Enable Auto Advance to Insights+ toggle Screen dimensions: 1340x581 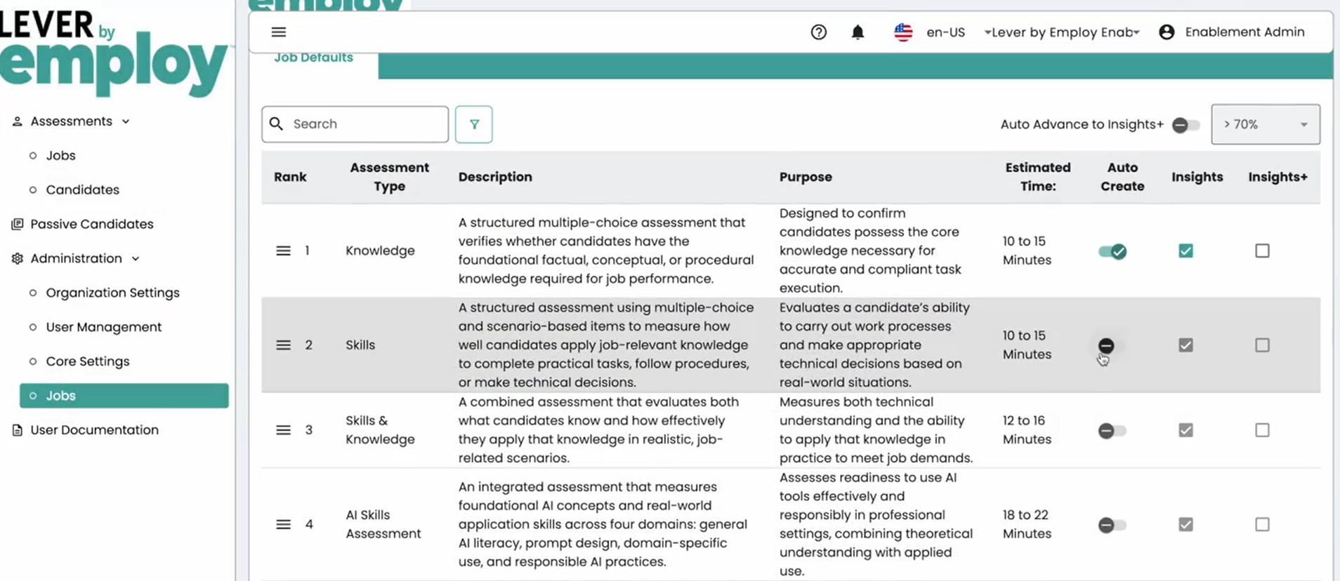(1185, 125)
